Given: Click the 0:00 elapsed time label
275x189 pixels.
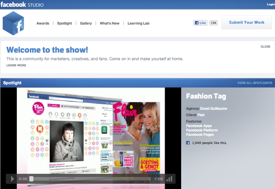Looking at the screenshot, I should pyautogui.click(x=23, y=179).
